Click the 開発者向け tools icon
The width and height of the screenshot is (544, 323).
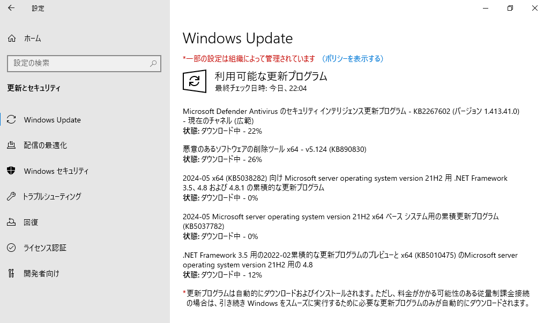[11, 273]
